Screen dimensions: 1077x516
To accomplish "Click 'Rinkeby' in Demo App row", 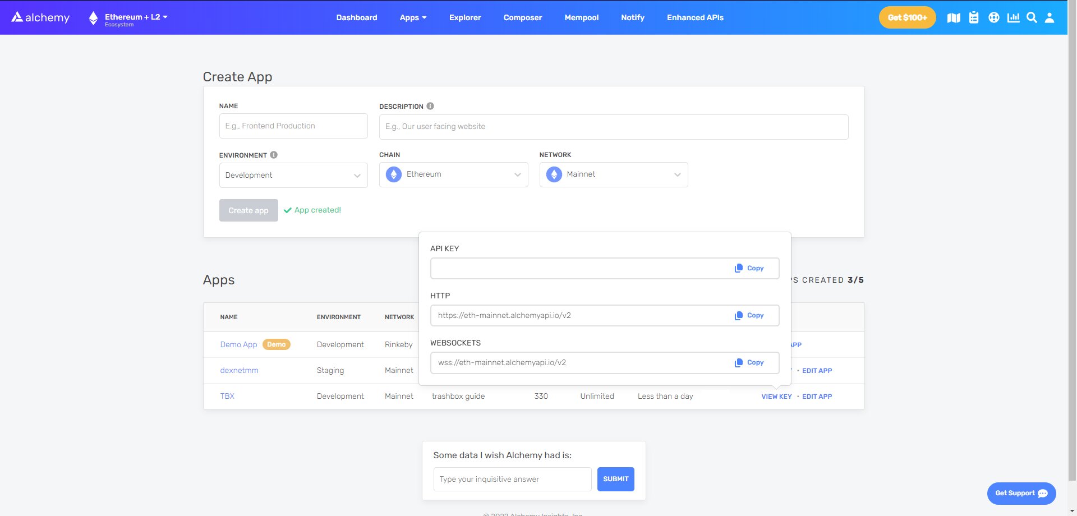I will click(398, 344).
